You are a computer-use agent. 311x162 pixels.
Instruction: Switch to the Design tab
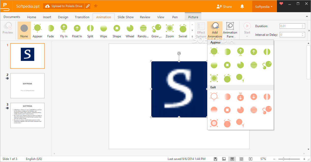click(x=63, y=17)
